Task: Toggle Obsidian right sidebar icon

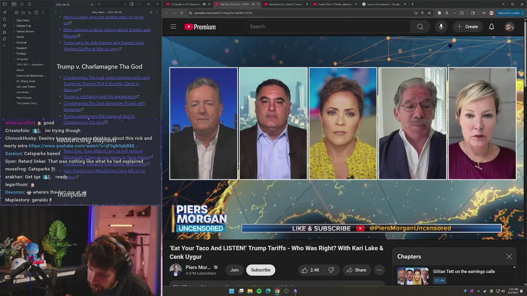Action: point(131,4)
